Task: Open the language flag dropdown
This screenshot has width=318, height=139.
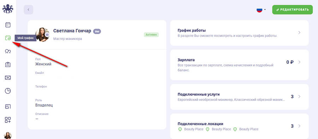Action: [x=261, y=10]
